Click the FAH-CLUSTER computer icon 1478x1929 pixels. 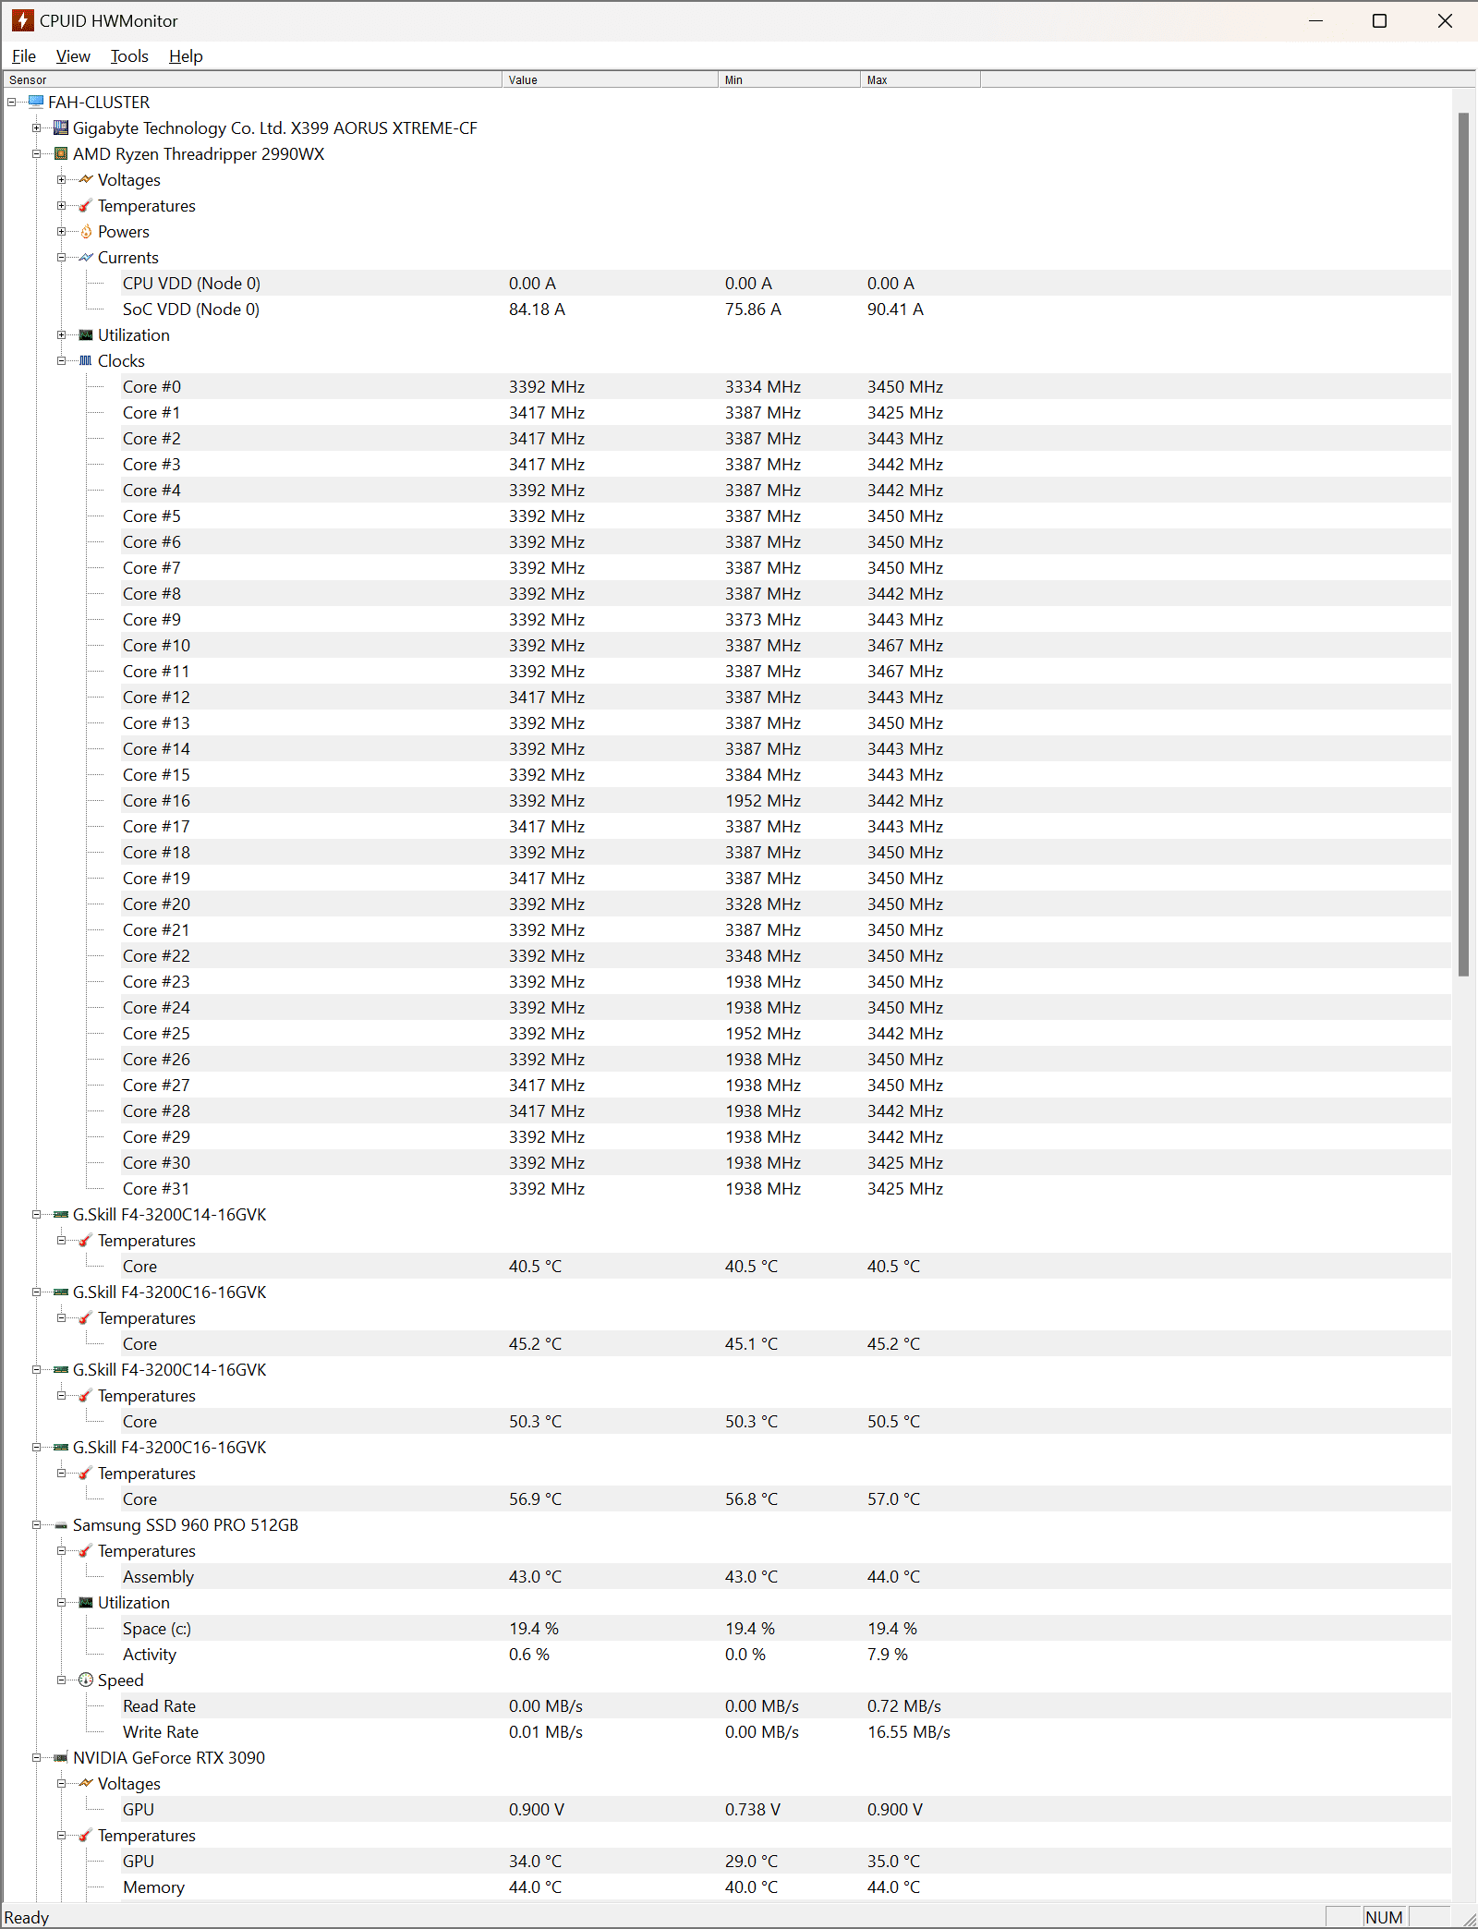tap(36, 102)
